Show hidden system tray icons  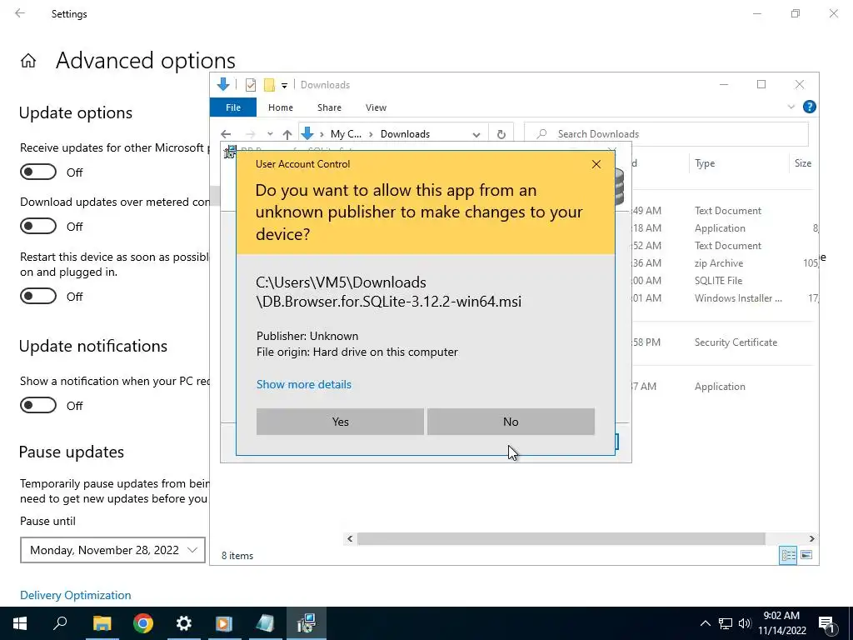coord(705,623)
